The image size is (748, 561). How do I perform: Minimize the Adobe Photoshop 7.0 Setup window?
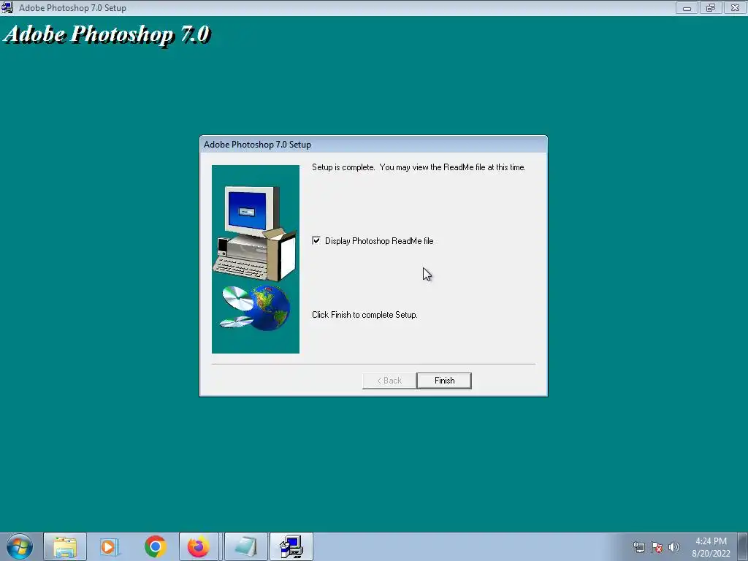(x=687, y=7)
